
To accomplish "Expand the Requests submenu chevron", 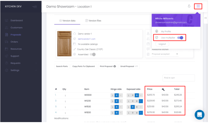I will (36, 63).
